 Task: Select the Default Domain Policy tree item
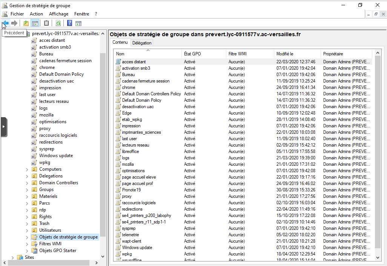[61, 74]
